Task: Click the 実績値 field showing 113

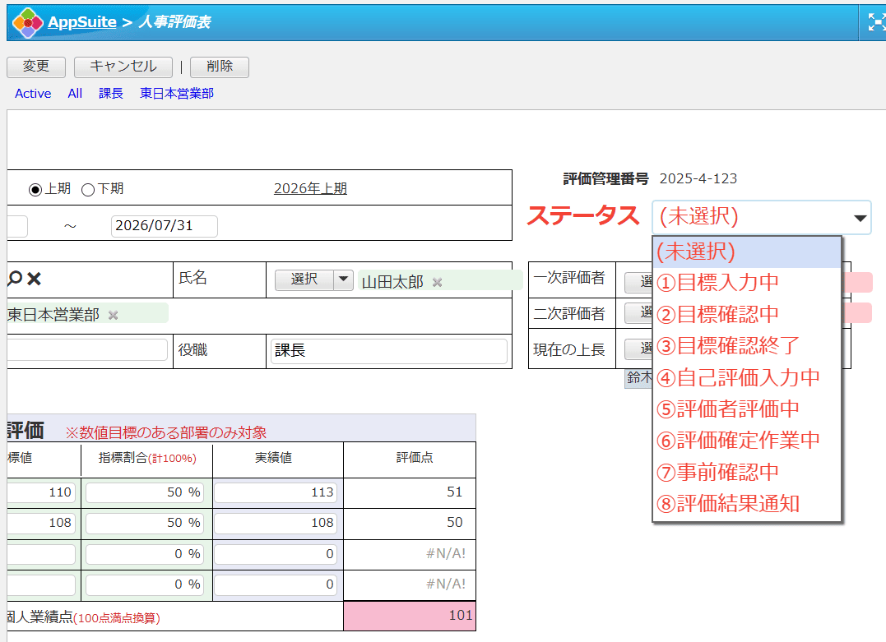Action: coord(276,492)
